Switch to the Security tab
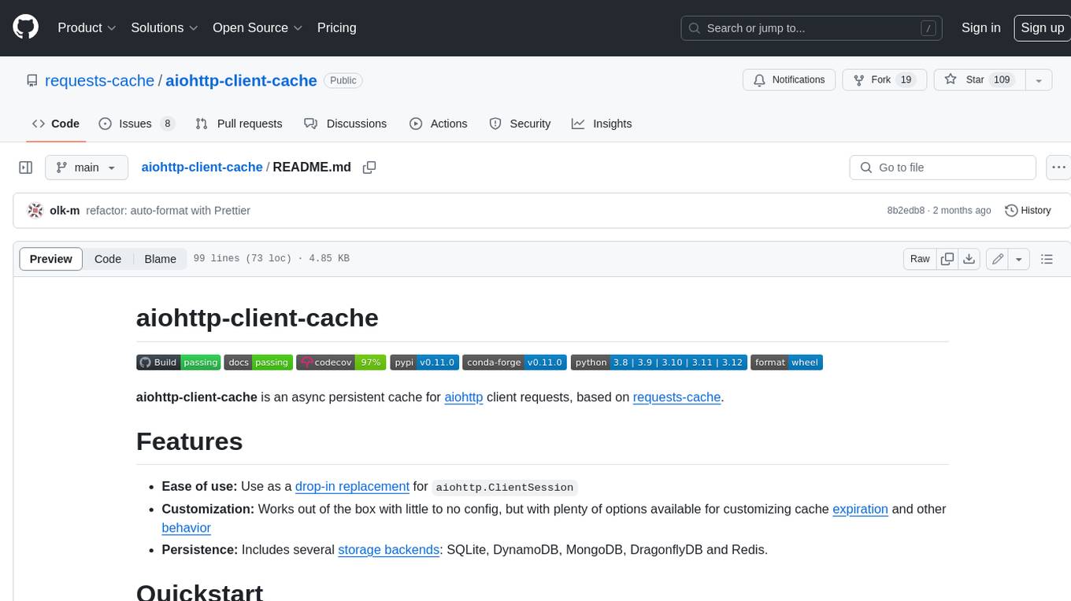Image resolution: width=1071 pixels, height=601 pixels. (x=520, y=124)
